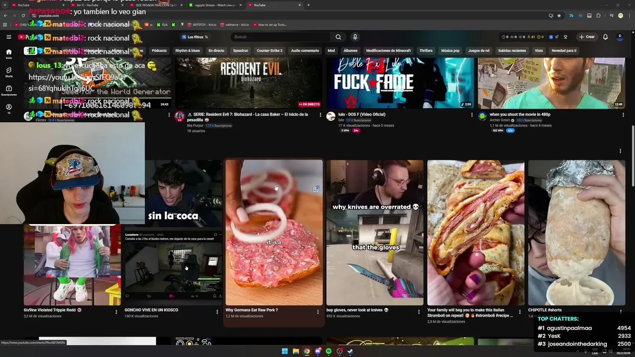This screenshot has width=635, height=357.
Task: Open options menu for the Shorts shelf
Action: pyautogui.click(x=620, y=151)
